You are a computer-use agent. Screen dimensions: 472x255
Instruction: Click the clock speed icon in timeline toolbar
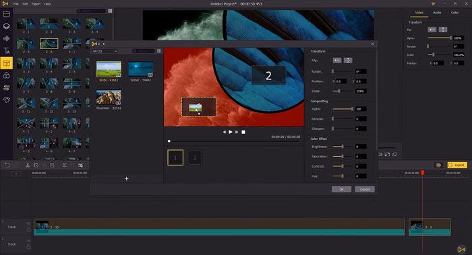coord(36,166)
